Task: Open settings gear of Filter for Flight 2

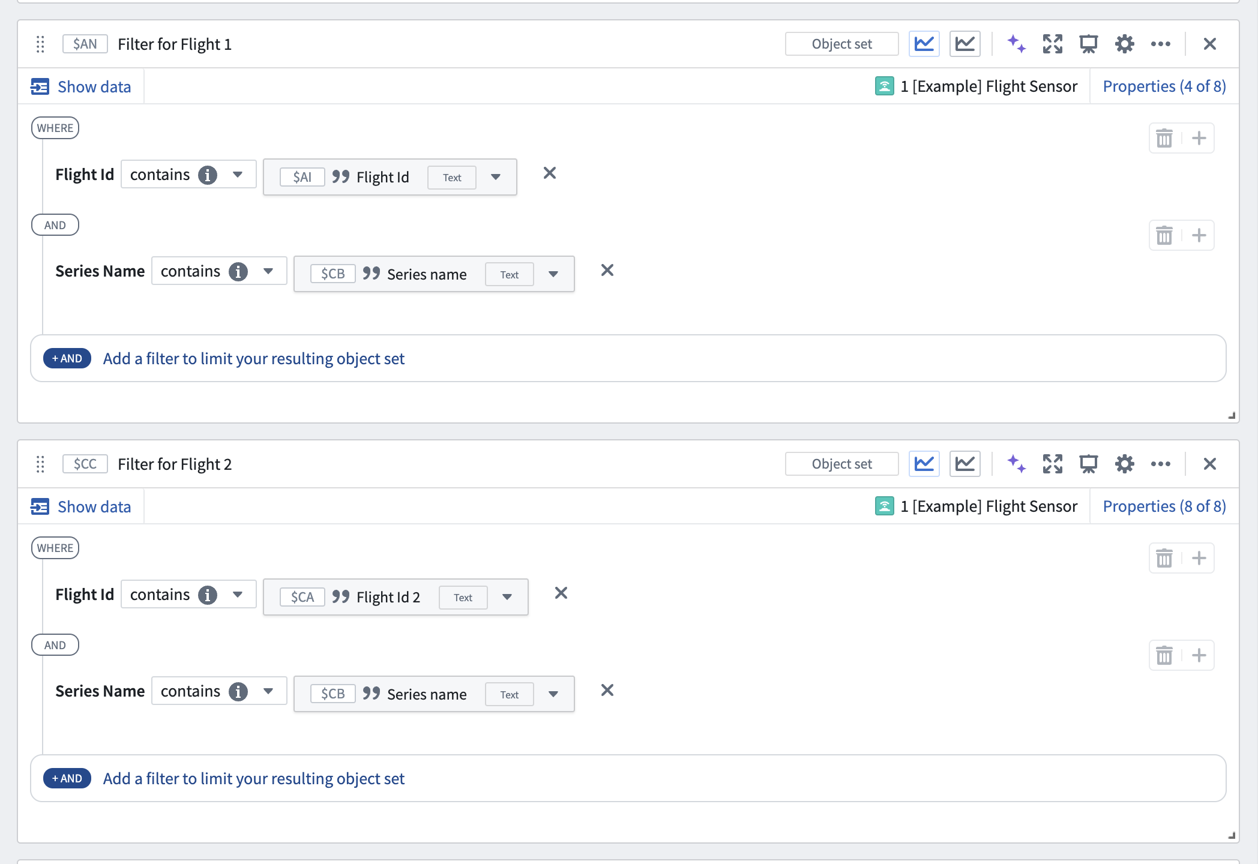Action: (1125, 464)
